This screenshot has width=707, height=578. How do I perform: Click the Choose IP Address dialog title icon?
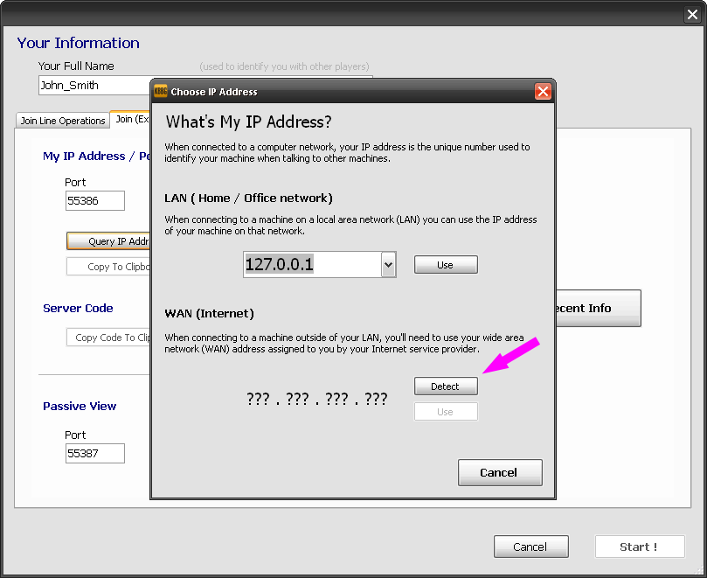[x=161, y=91]
